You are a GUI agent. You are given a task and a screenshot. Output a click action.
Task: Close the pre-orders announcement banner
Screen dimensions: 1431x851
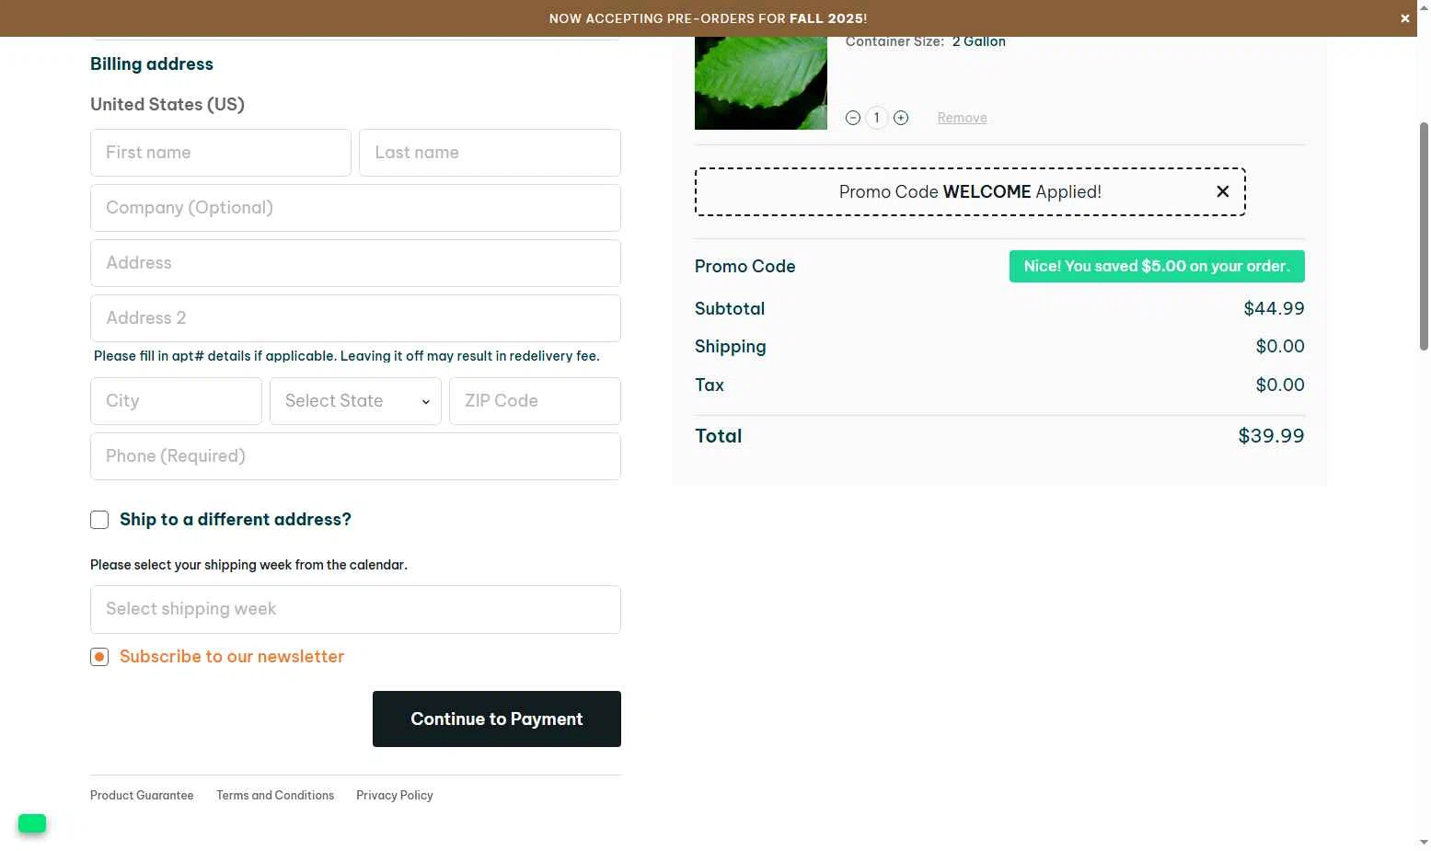(x=1404, y=18)
